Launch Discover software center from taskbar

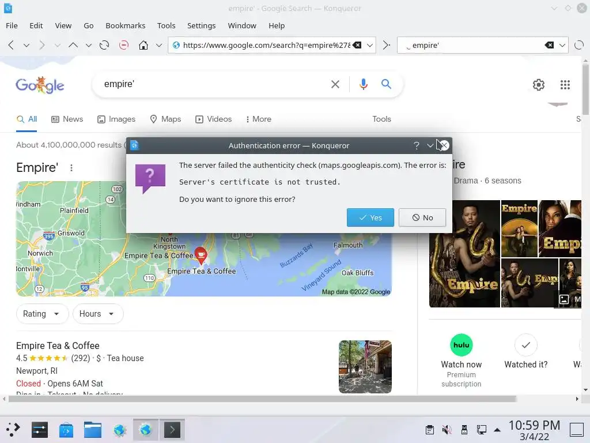(66, 429)
